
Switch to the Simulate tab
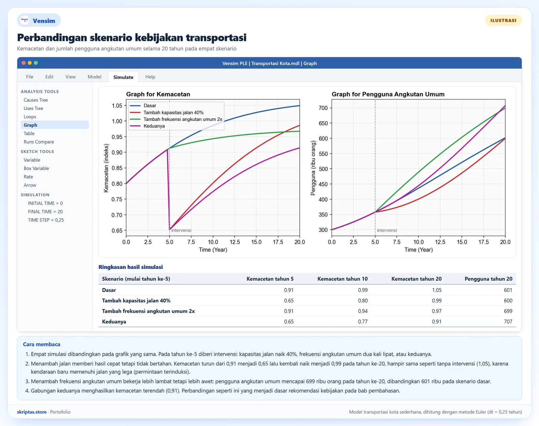click(x=123, y=77)
